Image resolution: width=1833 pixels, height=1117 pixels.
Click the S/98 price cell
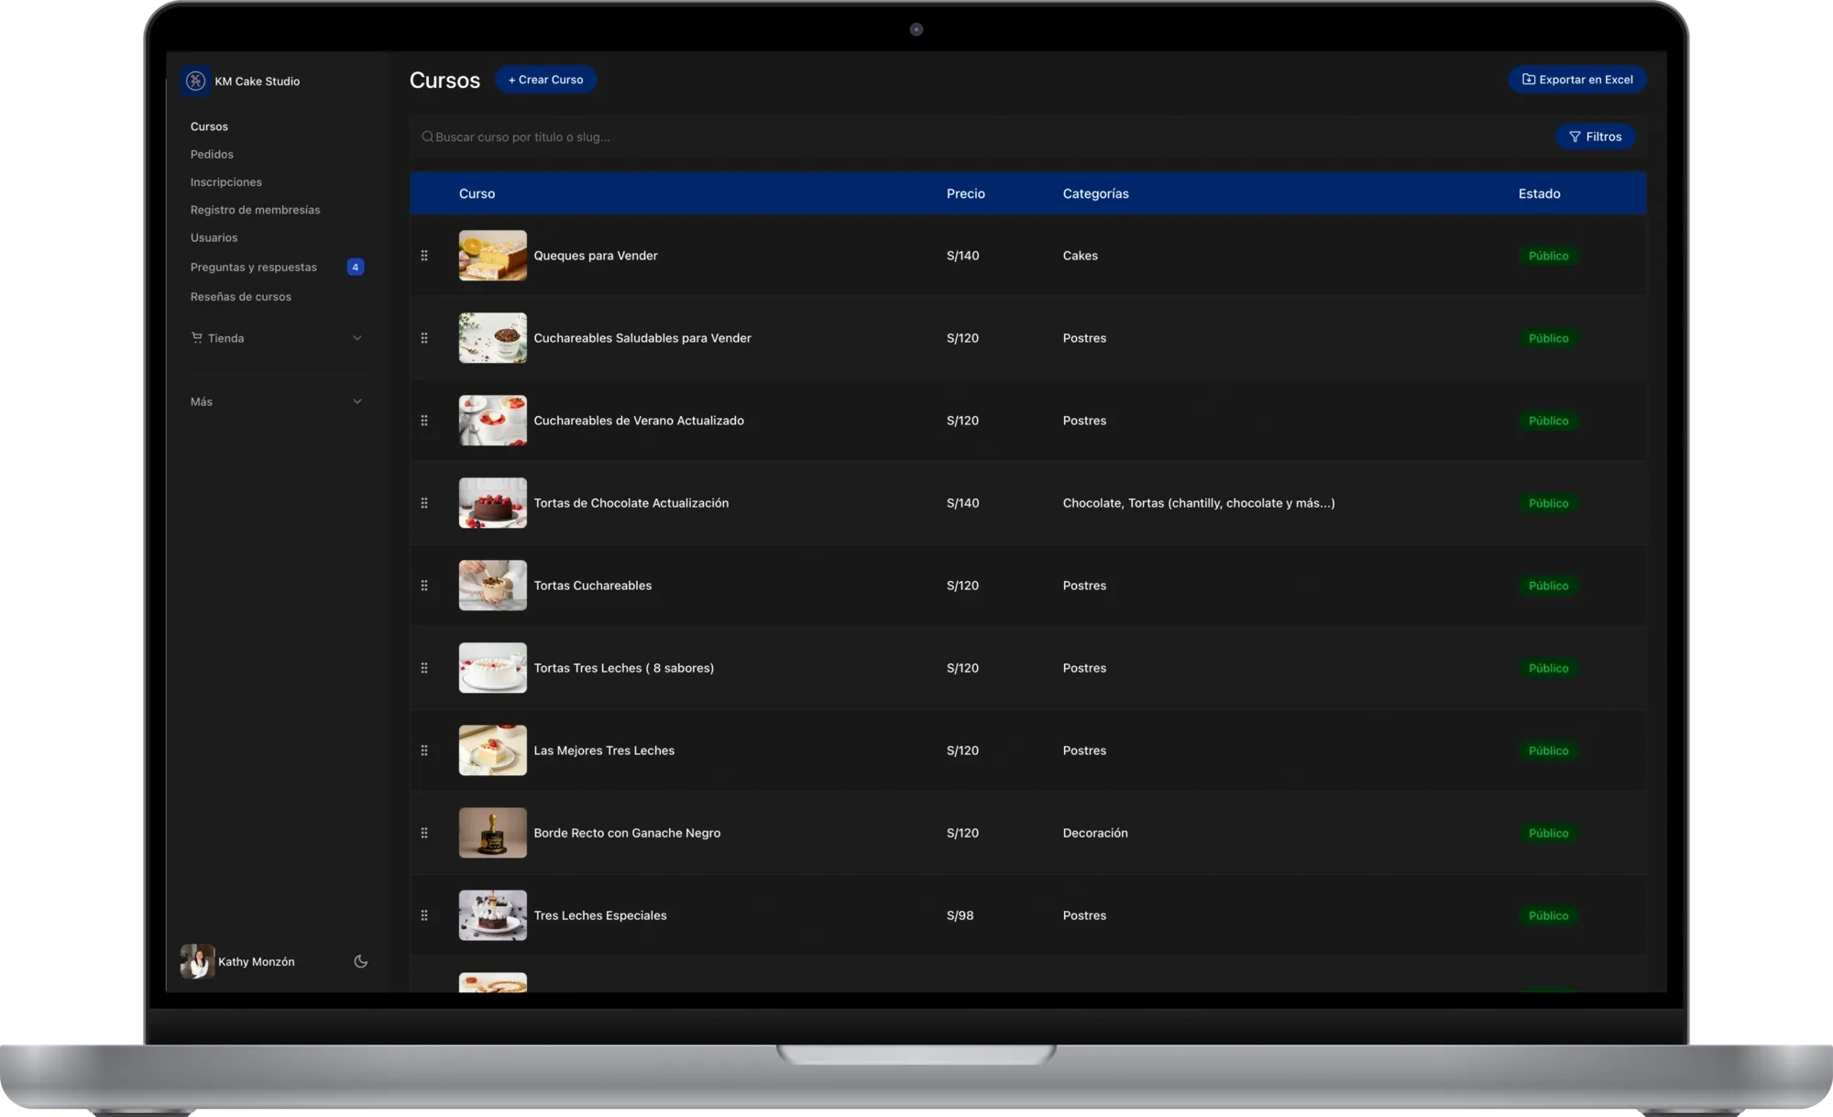click(x=960, y=915)
